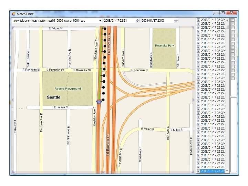Click the E Edgar St street label

click(56, 29)
